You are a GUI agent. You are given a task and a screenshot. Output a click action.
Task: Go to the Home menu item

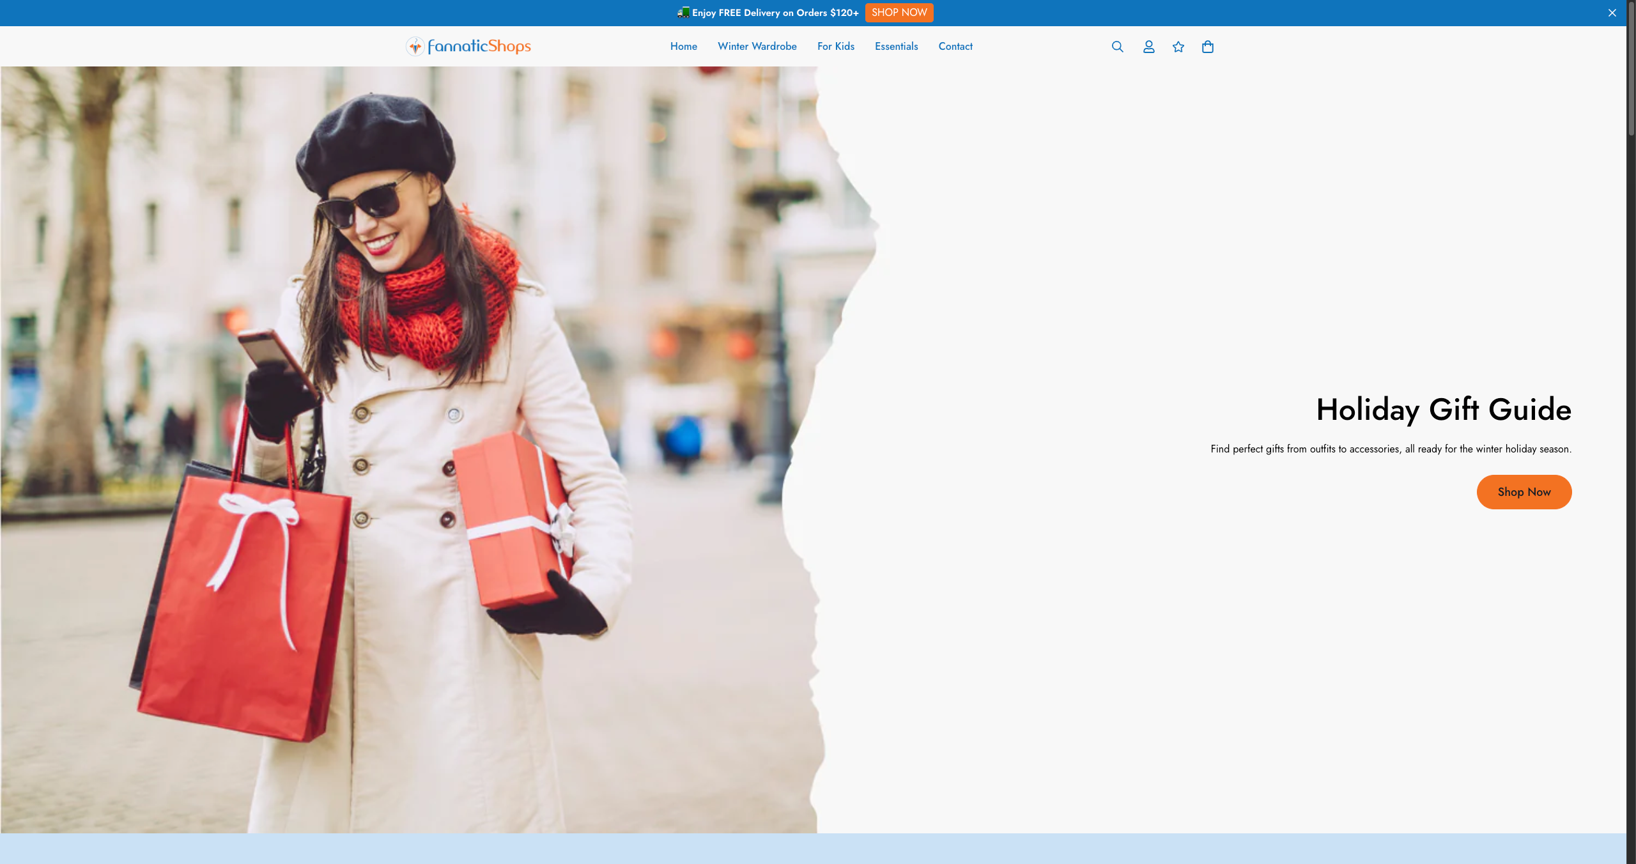pos(683,46)
